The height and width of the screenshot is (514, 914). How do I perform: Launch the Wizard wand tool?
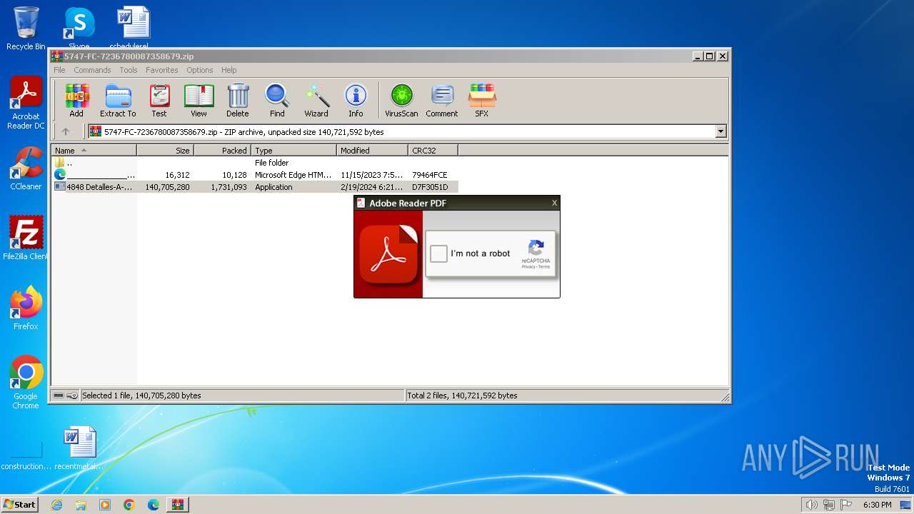tap(316, 100)
